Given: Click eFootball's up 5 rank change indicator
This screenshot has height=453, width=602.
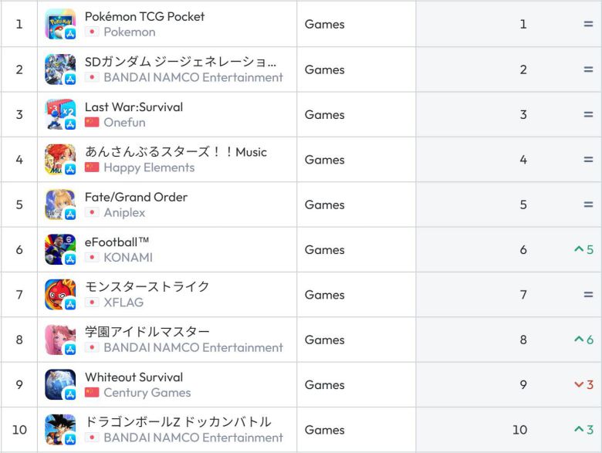Looking at the screenshot, I should click(x=583, y=249).
